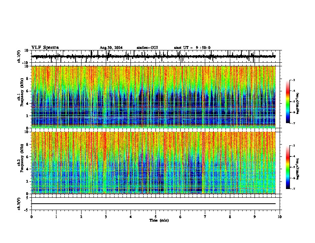This screenshot has height=243, width=315.
Task: Click the "start UT = 9 : 50: 0" label
Action: pos(192,48)
